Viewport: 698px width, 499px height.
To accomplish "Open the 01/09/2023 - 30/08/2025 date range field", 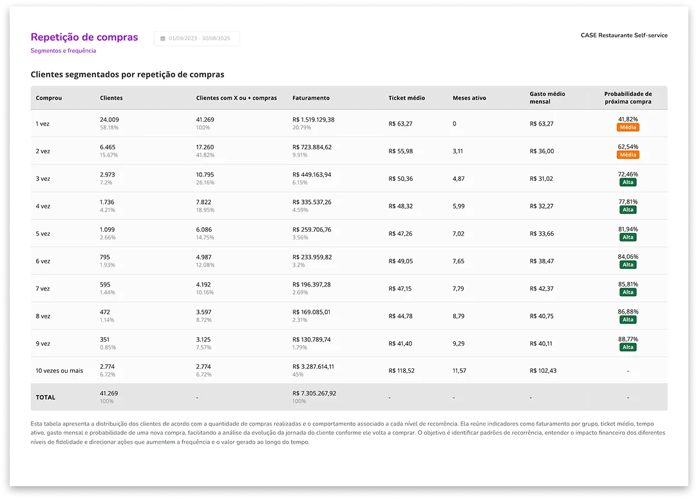I will [x=197, y=39].
